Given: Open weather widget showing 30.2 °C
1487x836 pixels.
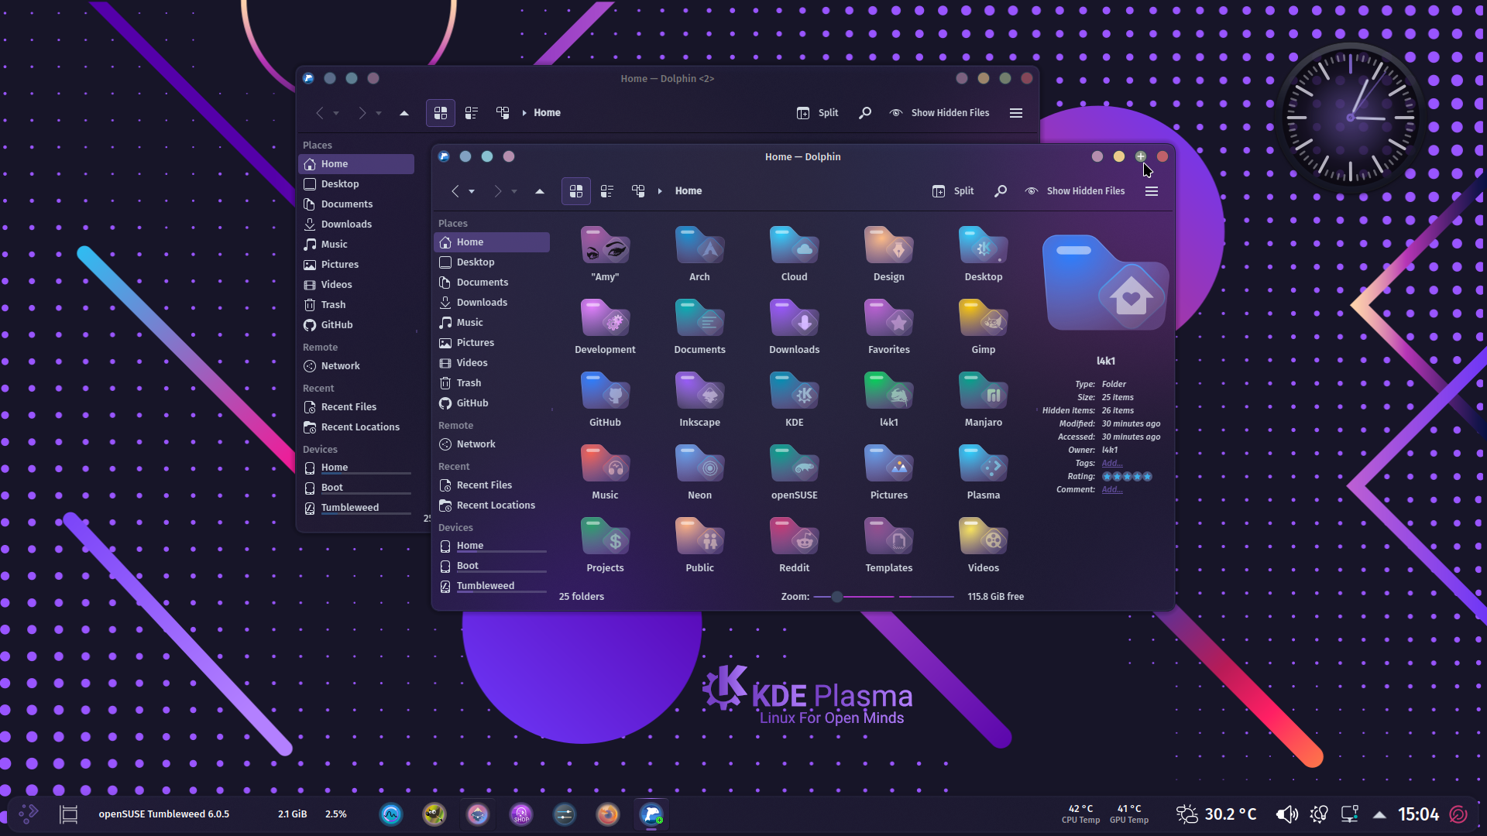Looking at the screenshot, I should (x=1216, y=814).
